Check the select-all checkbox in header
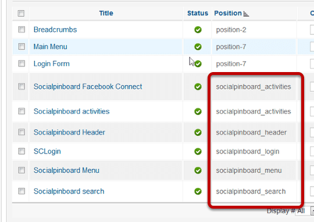Screen dimensions: 314x222 (21, 13)
